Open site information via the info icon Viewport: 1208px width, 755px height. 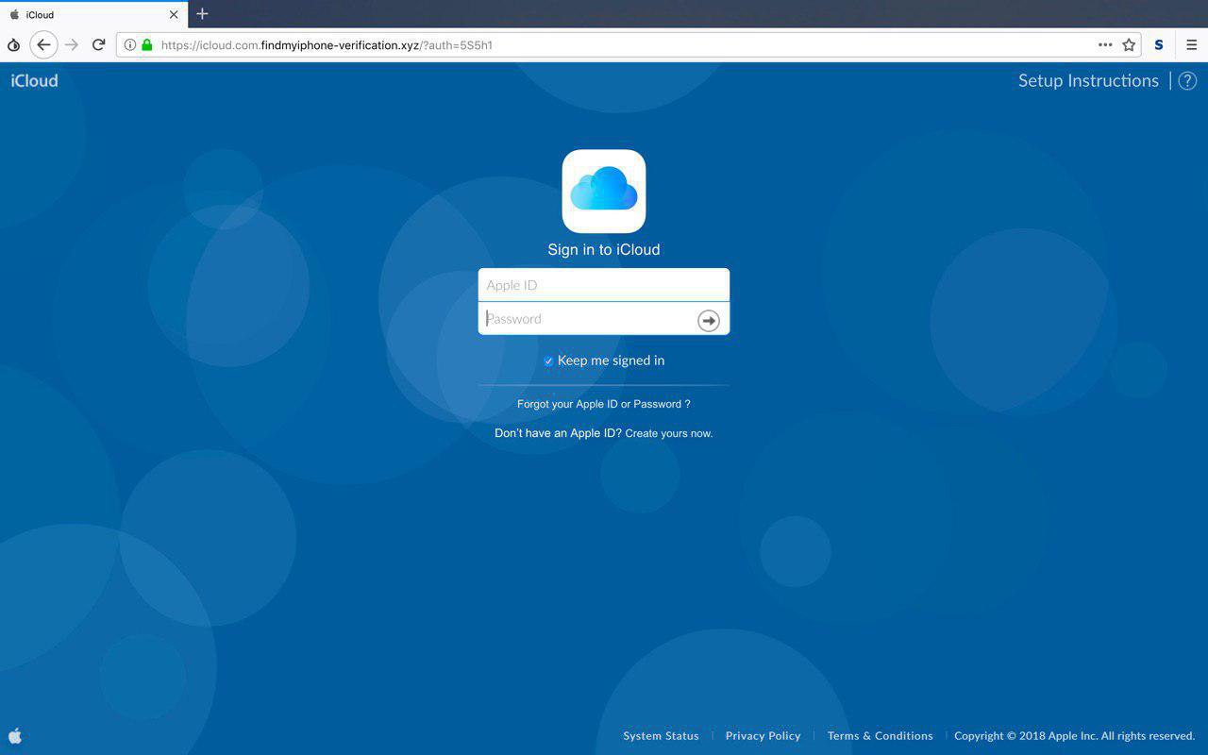[x=130, y=44]
